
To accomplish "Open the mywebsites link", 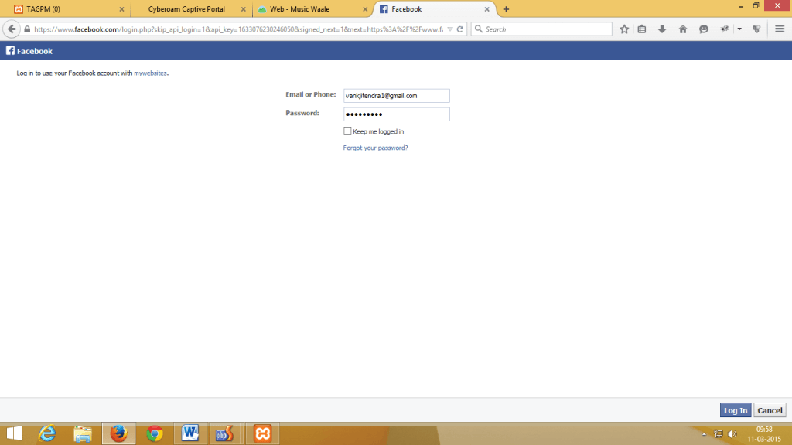I will 150,73.
